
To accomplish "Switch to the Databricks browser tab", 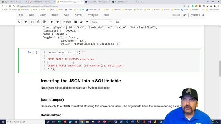I will [x=42, y=2].
